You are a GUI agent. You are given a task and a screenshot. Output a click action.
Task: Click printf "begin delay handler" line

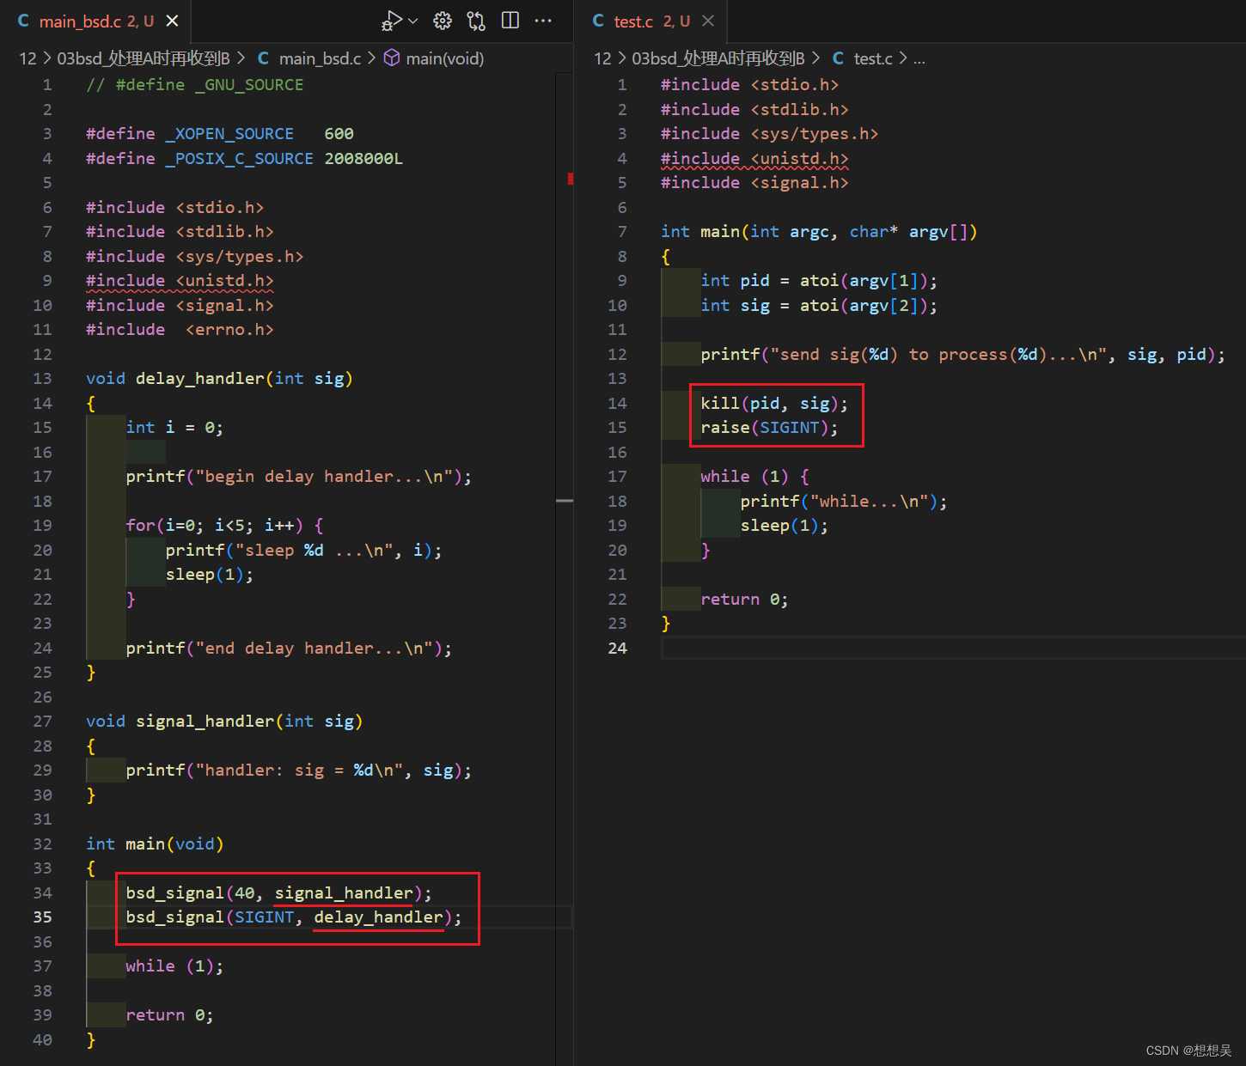tap(299, 477)
